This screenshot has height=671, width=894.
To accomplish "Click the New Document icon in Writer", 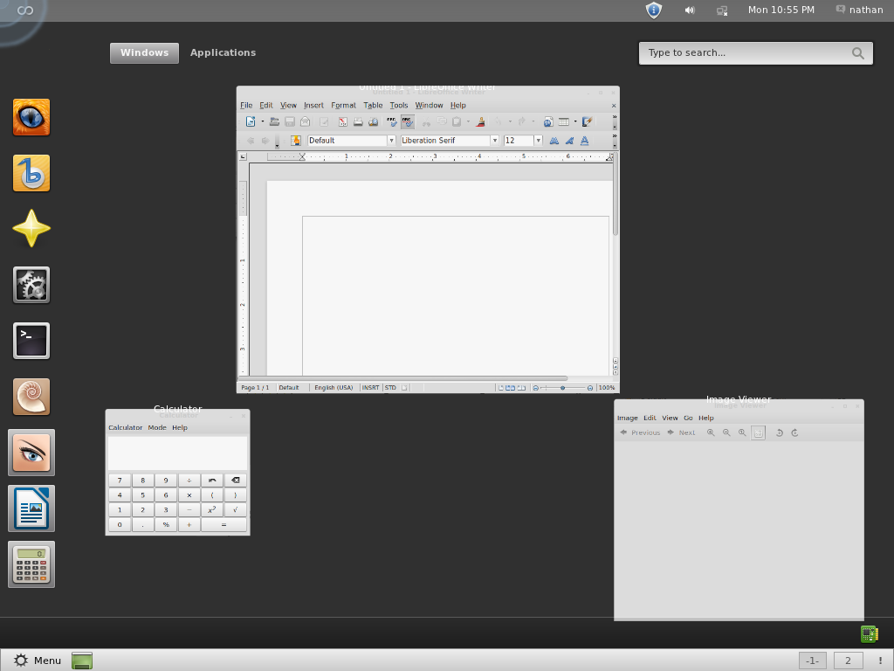I will pos(249,121).
